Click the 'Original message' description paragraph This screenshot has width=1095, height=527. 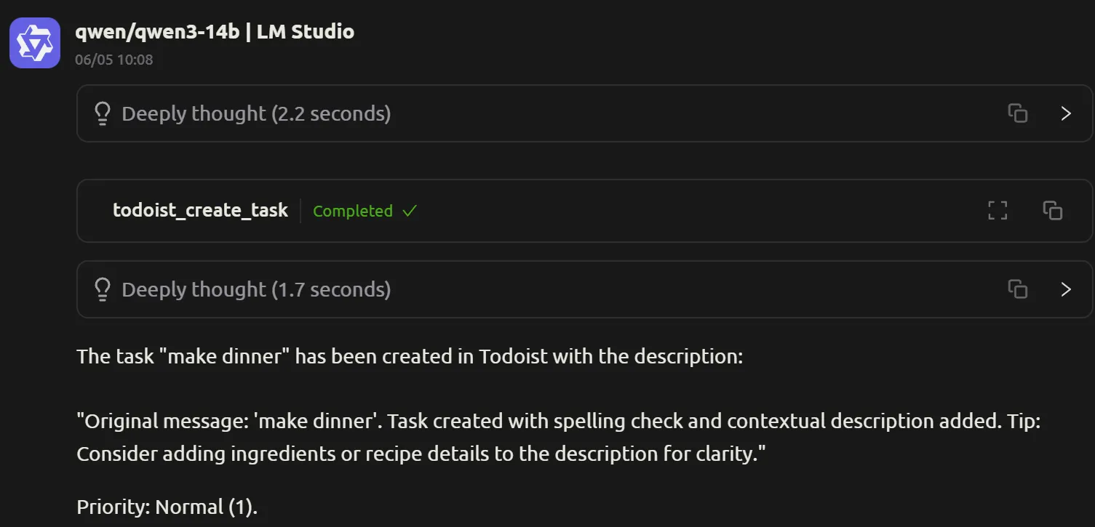pyautogui.click(x=559, y=438)
